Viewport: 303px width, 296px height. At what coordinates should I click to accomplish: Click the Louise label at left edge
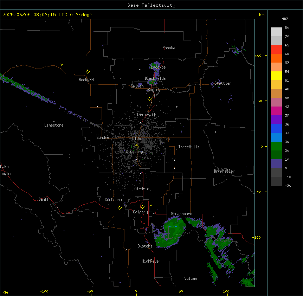click(6, 174)
